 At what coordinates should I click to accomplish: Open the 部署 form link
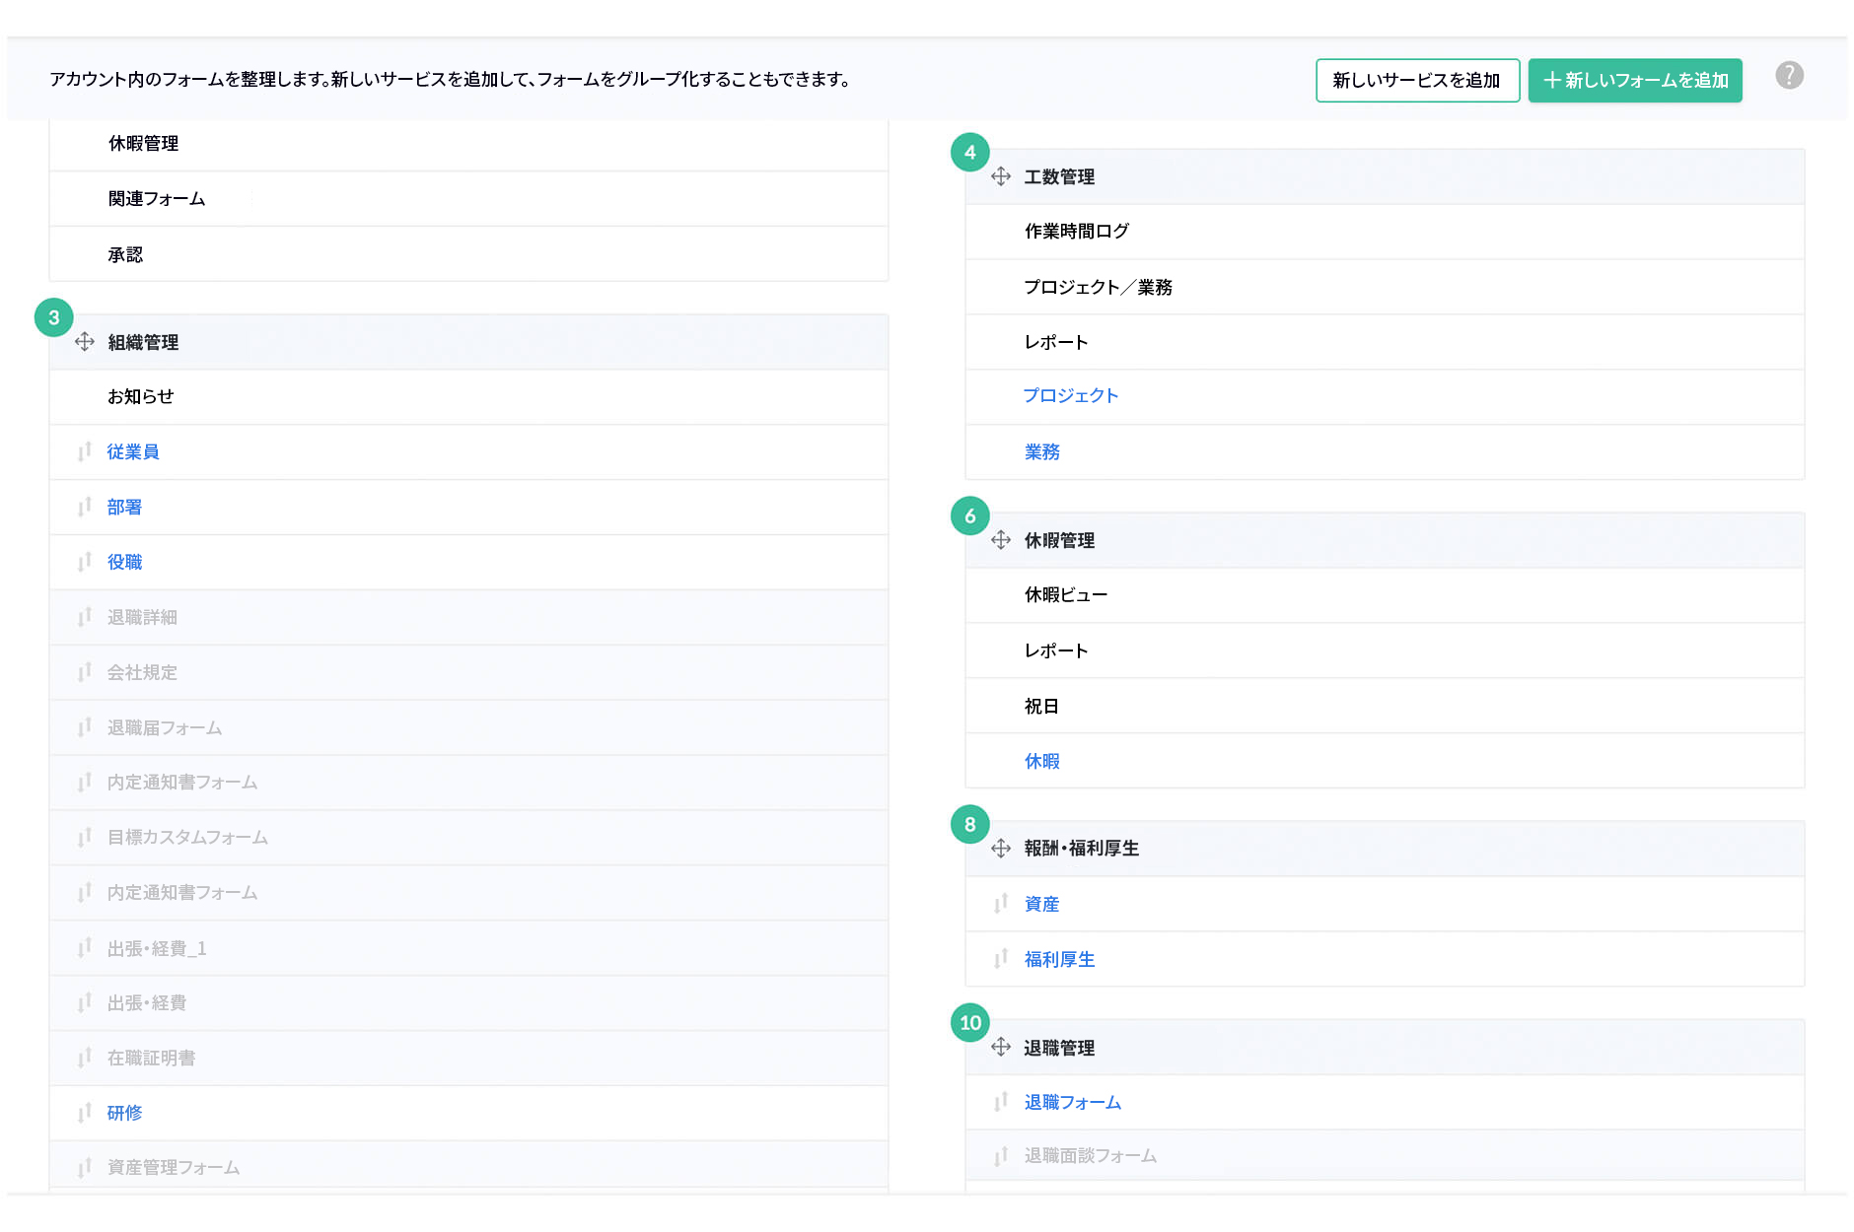(123, 507)
